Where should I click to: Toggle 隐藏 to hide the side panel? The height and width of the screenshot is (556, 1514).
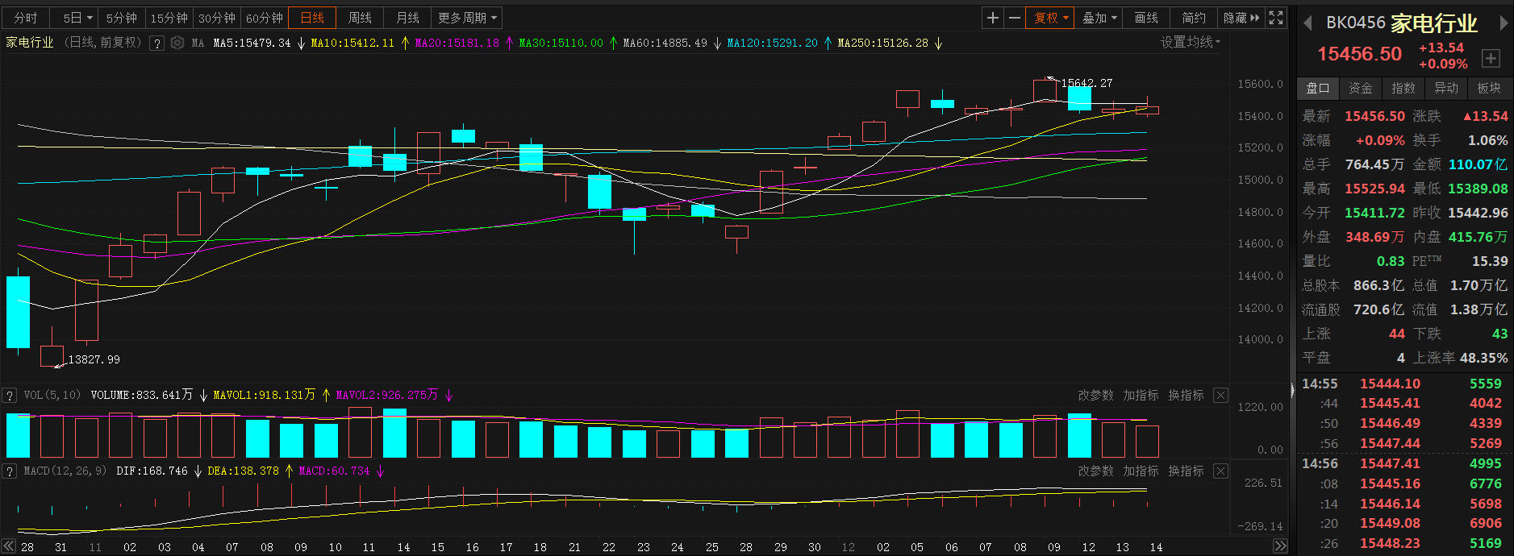(x=1241, y=18)
